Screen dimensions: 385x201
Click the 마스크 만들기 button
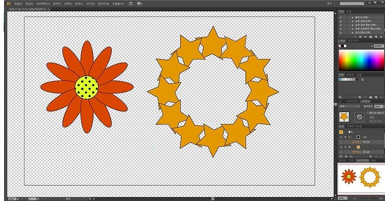tap(376, 113)
